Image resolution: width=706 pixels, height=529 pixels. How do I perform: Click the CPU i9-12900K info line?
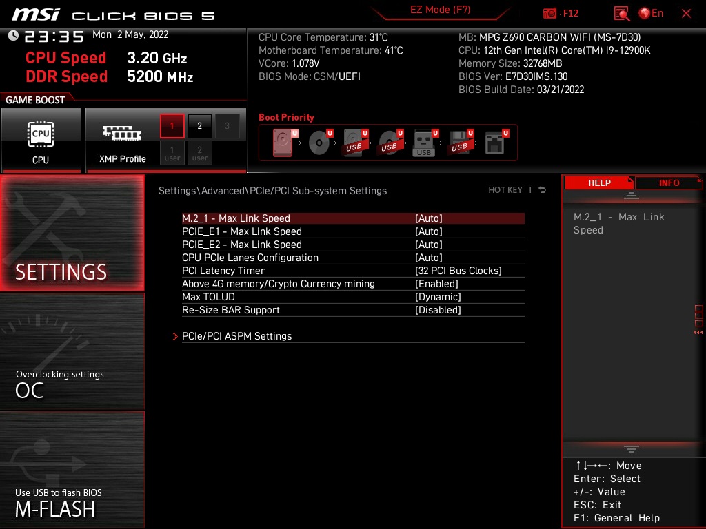(x=554, y=50)
